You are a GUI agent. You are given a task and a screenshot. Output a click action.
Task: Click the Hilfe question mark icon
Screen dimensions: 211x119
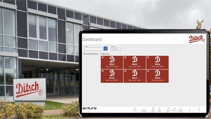[190, 108]
